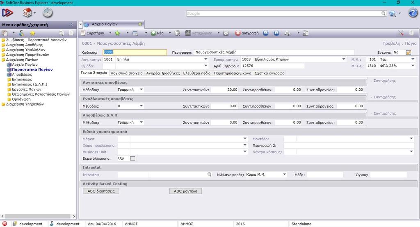Viewport: 420px width, 227px height.
Task: Click the layout icon after printer dropdown
Action: pos(306,33)
